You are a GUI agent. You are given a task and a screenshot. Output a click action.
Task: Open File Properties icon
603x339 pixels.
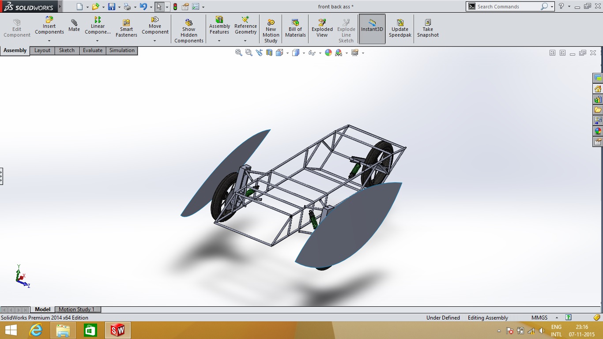185,7
